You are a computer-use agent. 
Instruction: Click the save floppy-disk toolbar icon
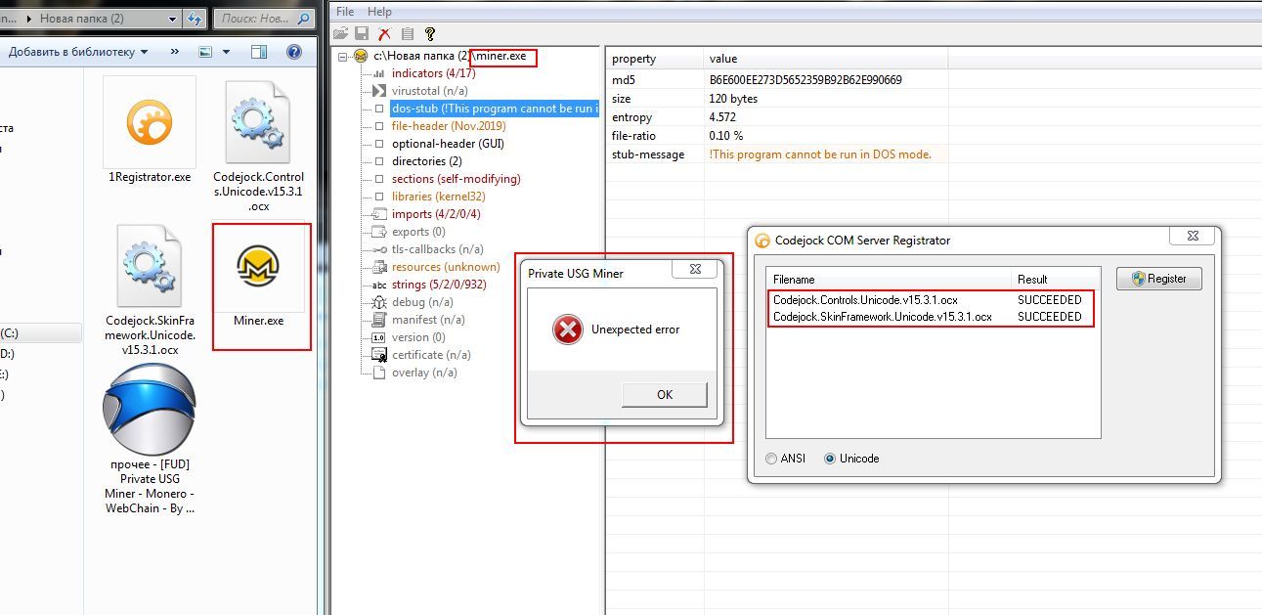coord(361,33)
